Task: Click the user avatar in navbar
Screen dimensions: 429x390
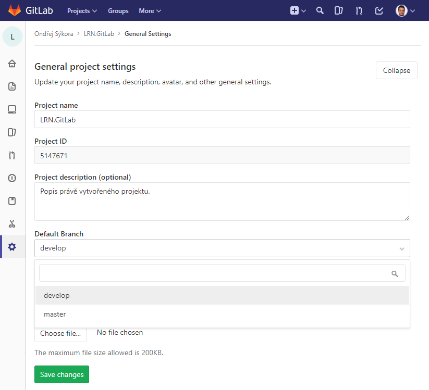Action: [401, 10]
